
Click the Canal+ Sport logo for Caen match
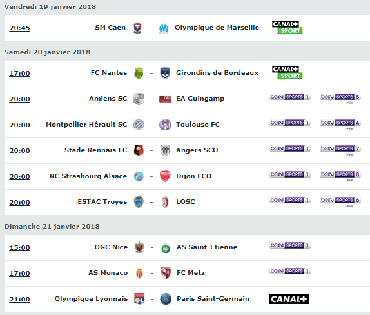click(287, 28)
